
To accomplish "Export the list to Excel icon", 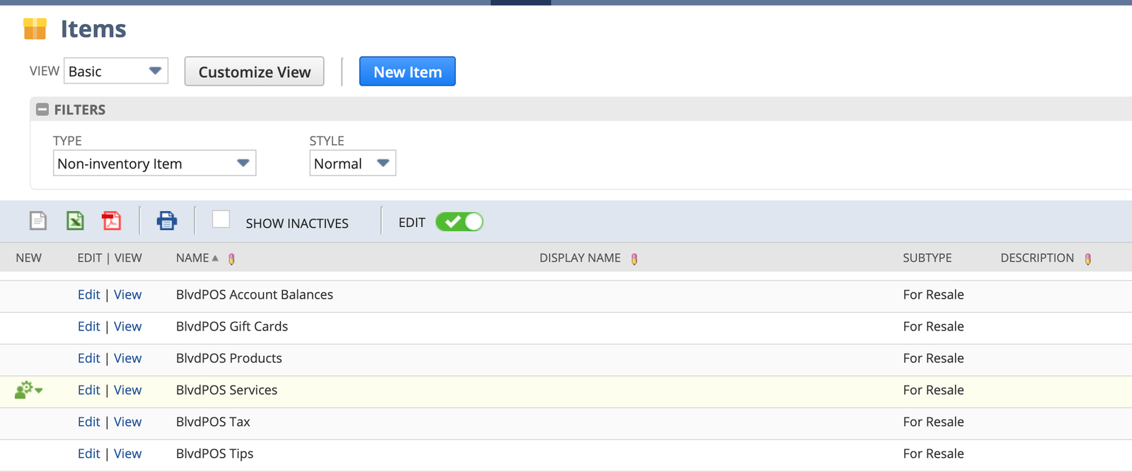I will click(75, 221).
